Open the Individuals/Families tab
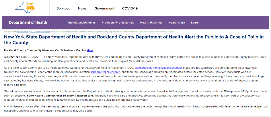Image resolution: width=271 pixels, height=117 pixels. [82, 23]
